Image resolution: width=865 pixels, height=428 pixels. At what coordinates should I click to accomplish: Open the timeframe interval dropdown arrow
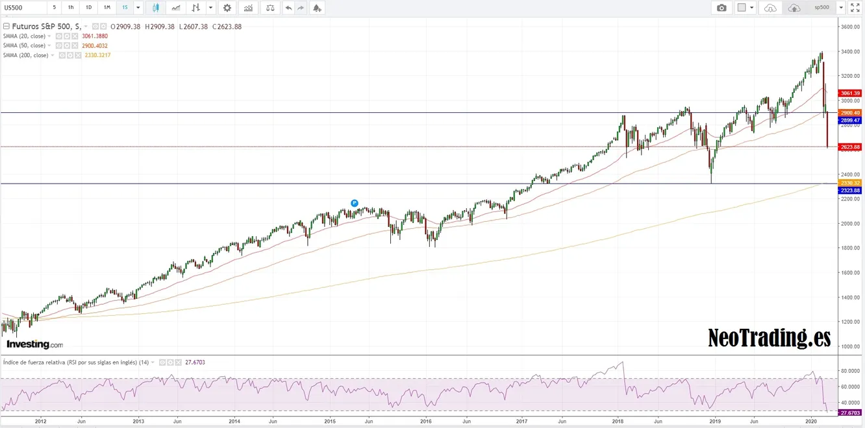[x=138, y=8]
